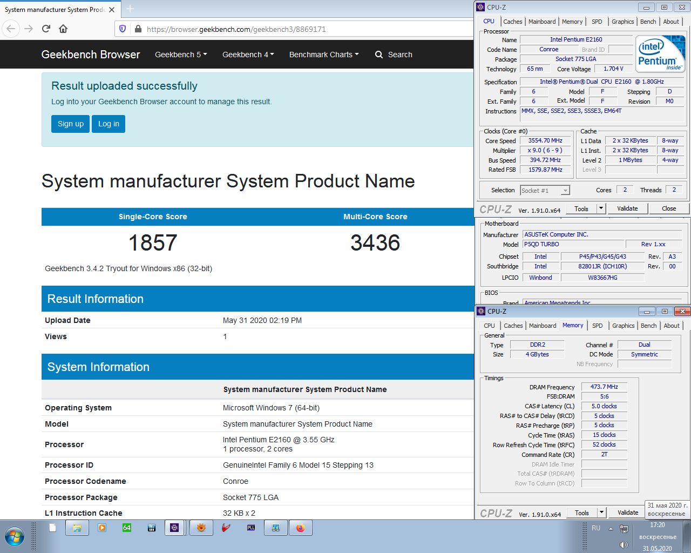Click Validate in top CPU-Z window
This screenshot has height=553, width=691.
pyautogui.click(x=627, y=208)
